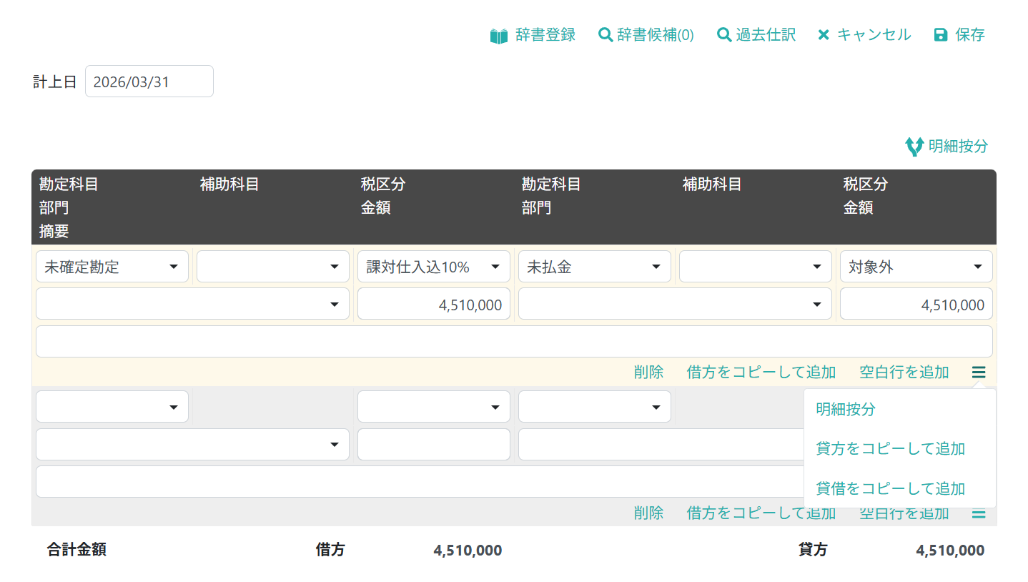Image resolution: width=1028 pixels, height=582 pixels.
Task: Open the second row hamburger menu icon
Action: [x=979, y=513]
